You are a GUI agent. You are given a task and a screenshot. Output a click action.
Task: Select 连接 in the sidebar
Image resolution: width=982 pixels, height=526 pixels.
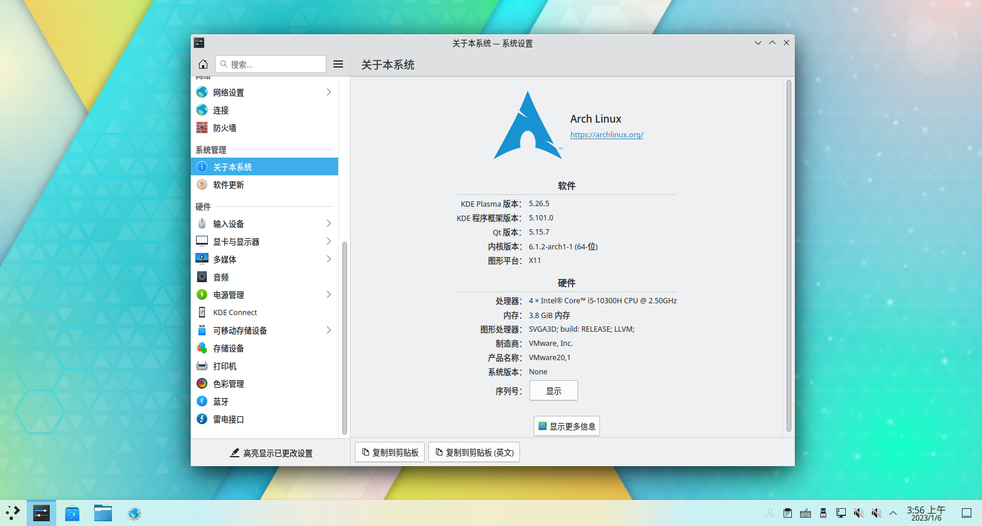point(264,110)
